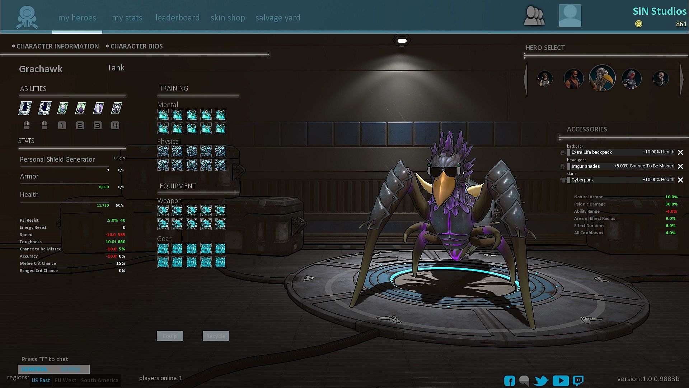This screenshot has width=689, height=388.
Task: Open the Twitter bird link
Action: 541,380
